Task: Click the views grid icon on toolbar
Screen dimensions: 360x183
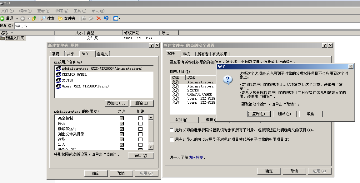Action: 116,18
